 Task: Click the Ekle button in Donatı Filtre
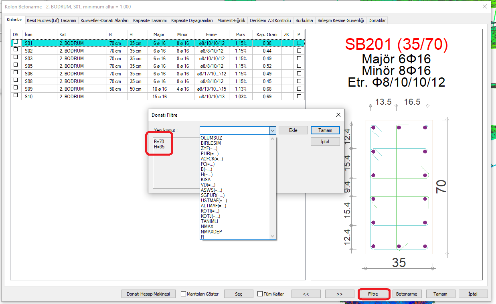tap(293, 130)
